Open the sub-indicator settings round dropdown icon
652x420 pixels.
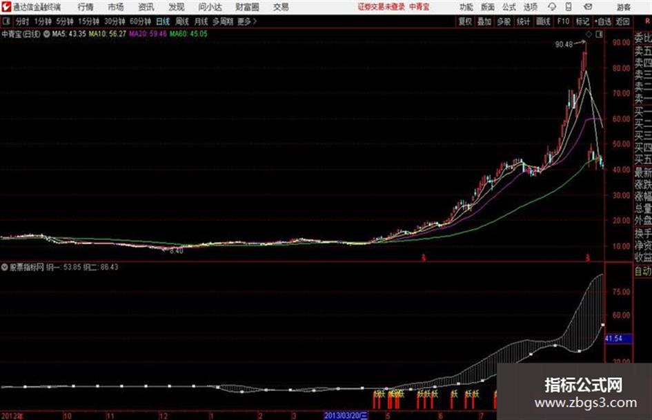click(5, 267)
